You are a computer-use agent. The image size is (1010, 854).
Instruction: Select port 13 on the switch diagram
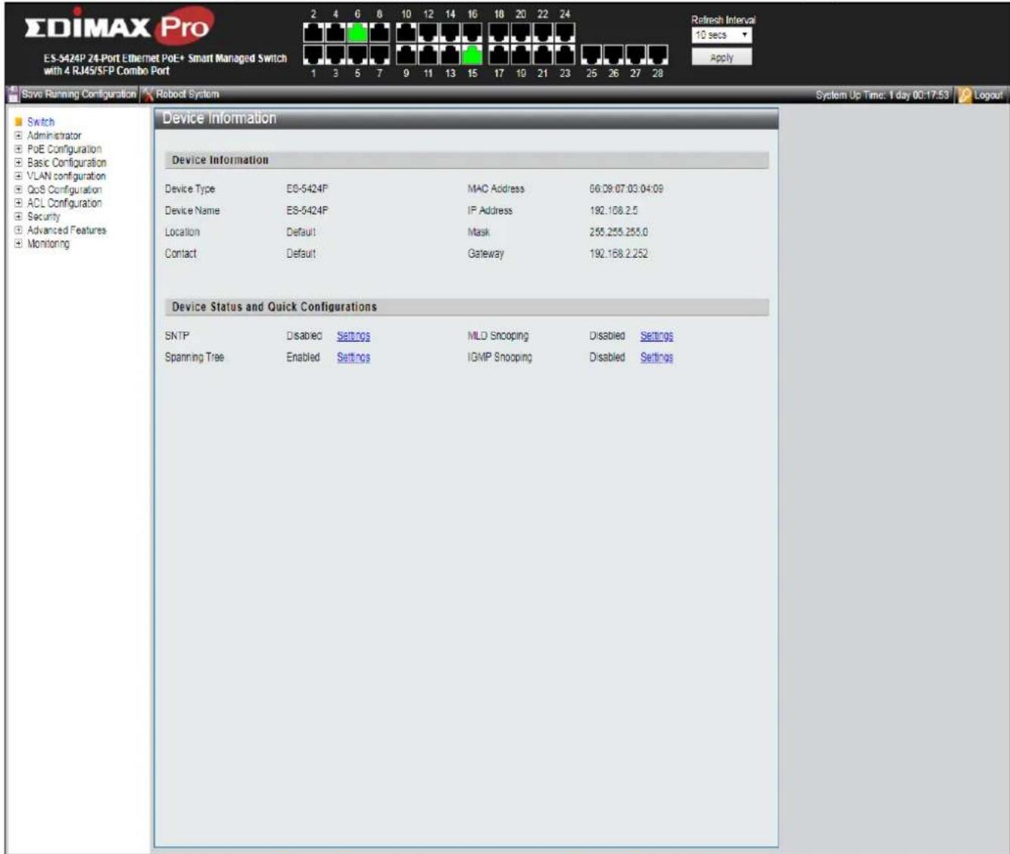[x=450, y=54]
